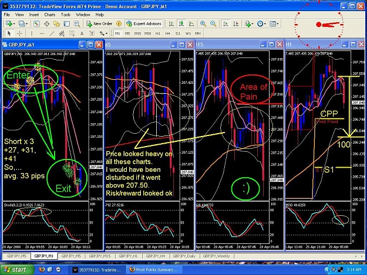
Task: Set timeframe to D1
Action: point(178,33)
